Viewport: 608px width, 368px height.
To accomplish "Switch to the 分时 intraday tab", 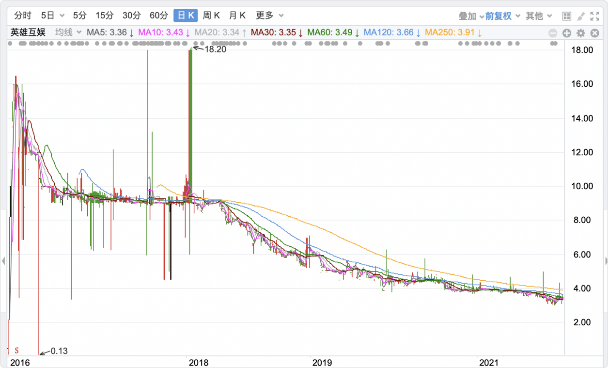I will coord(23,16).
